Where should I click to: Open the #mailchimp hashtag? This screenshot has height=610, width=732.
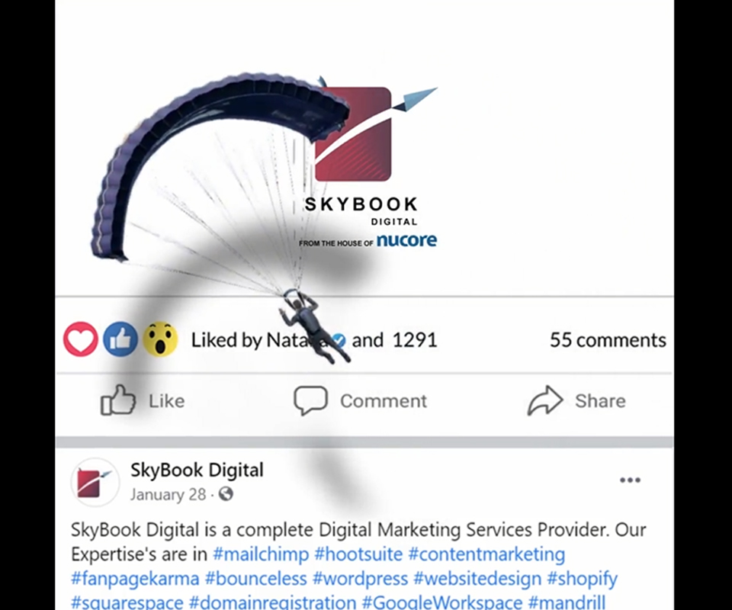[261, 554]
